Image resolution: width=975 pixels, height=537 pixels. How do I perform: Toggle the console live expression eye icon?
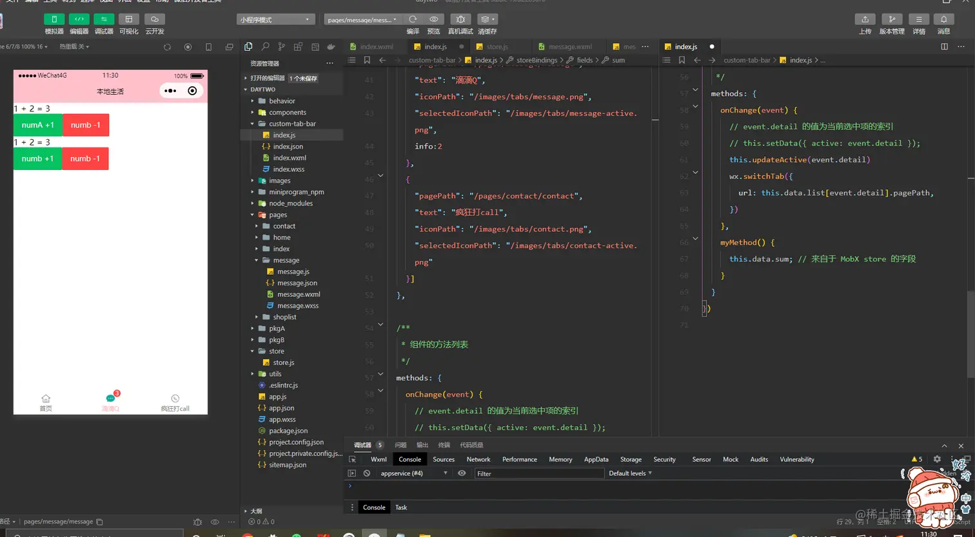(462, 473)
